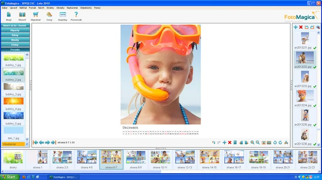Open the Nastavenie menu
This screenshot has height=180, width=322.
tap(72, 8)
